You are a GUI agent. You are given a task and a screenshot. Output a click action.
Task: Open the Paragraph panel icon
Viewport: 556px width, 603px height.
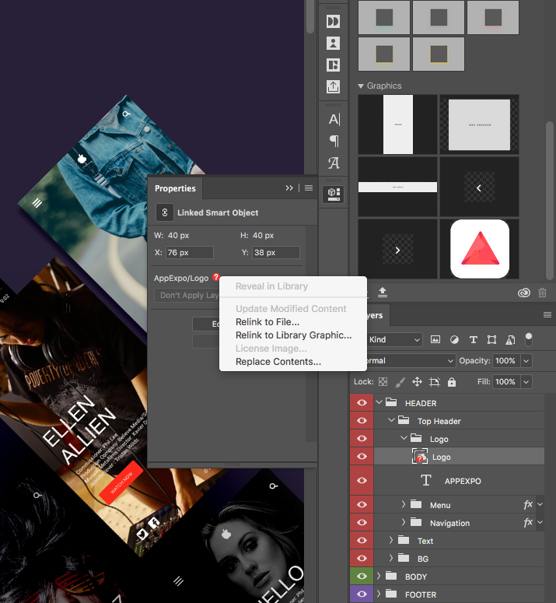tap(334, 141)
